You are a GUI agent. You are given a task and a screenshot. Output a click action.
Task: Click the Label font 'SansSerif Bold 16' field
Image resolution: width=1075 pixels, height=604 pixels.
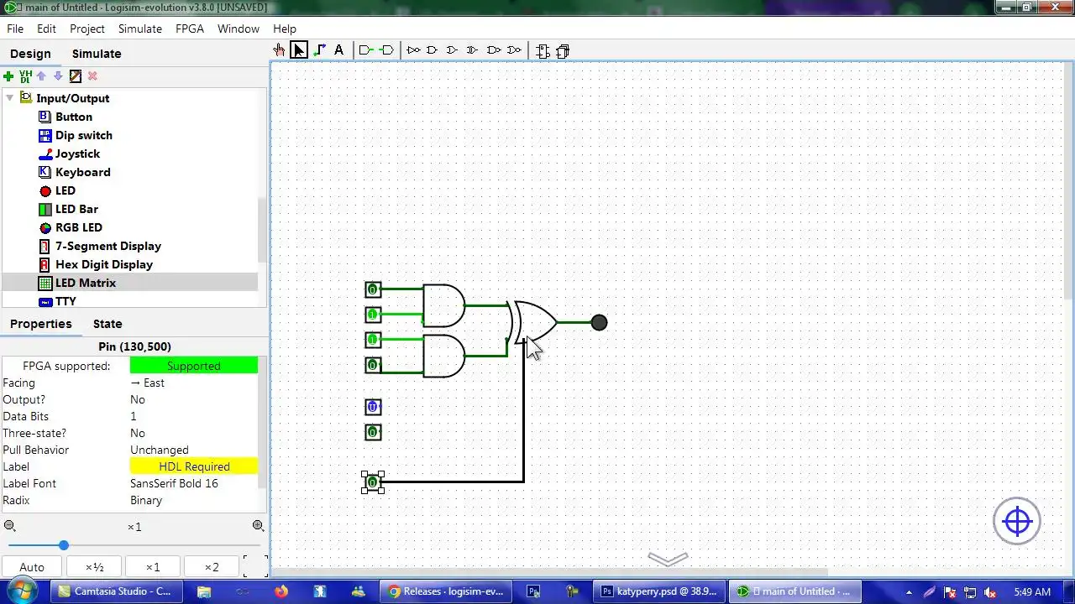click(194, 483)
